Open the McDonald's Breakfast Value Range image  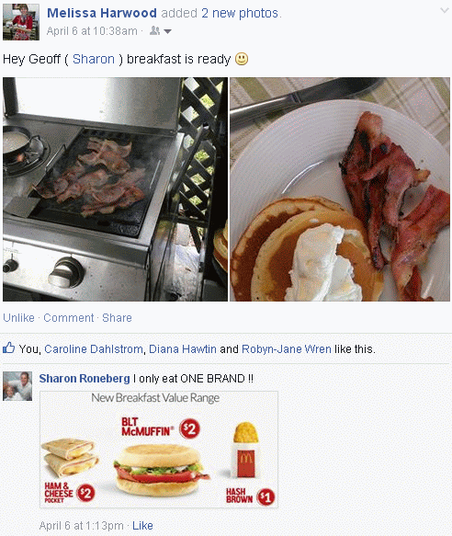[159, 450]
